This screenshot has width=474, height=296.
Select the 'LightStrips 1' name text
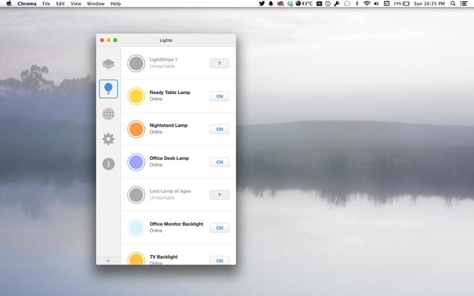click(164, 60)
